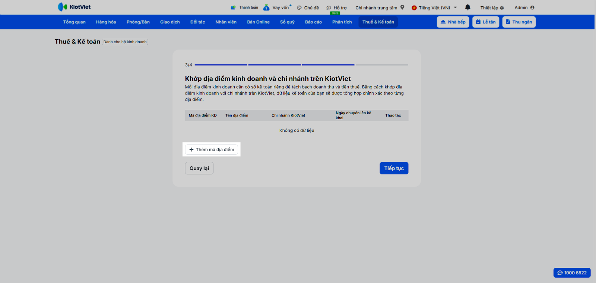
Task: Select the Thuế & Kế toán menu
Action: pos(378,22)
